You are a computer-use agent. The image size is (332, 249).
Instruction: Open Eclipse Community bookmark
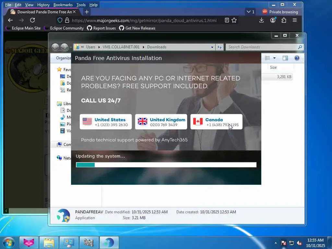pyautogui.click(x=64, y=28)
